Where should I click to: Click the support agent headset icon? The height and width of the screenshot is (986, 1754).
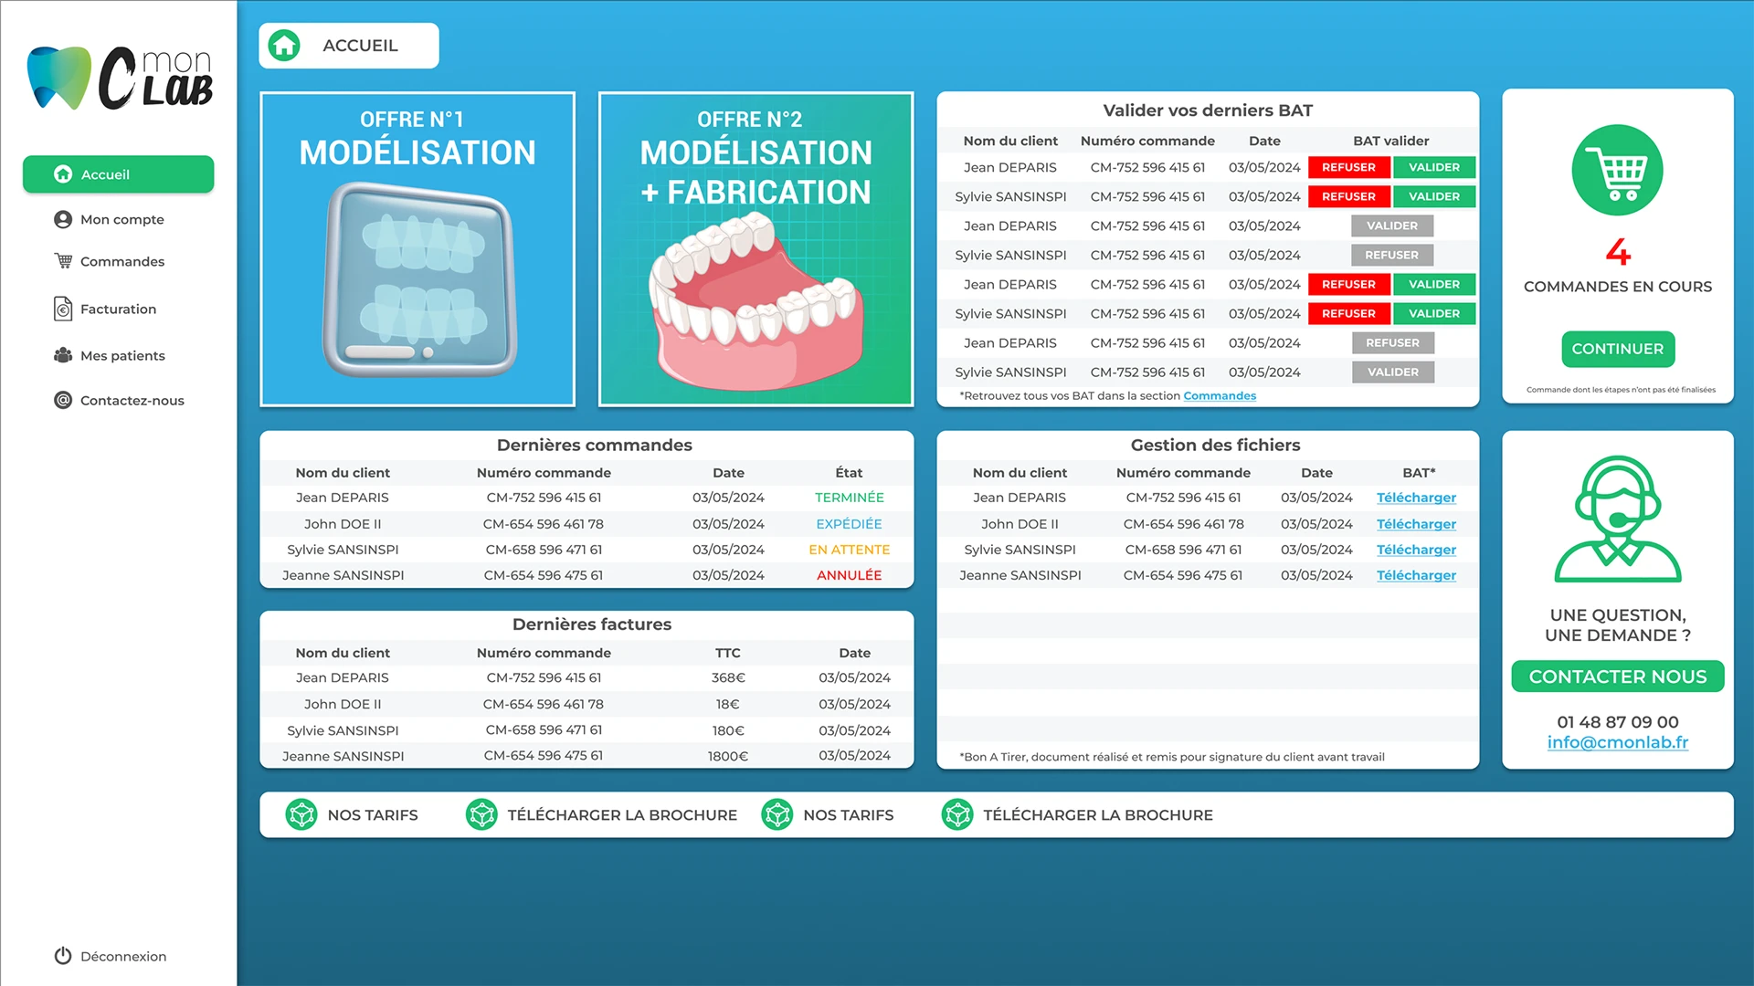click(1617, 519)
